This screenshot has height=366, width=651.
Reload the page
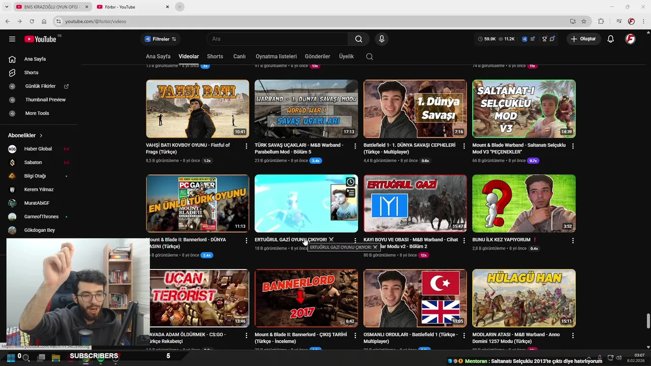[x=32, y=21]
